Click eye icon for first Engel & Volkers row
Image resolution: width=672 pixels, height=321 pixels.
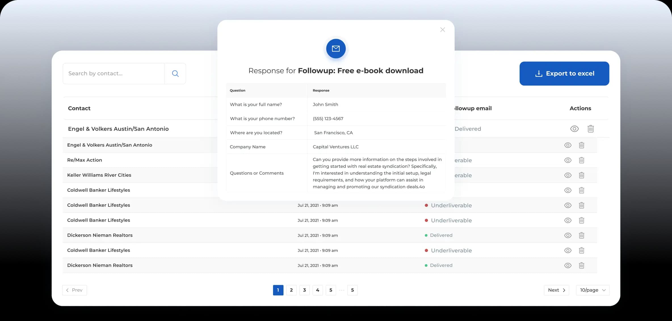tap(574, 129)
